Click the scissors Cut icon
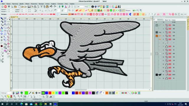 41,7
